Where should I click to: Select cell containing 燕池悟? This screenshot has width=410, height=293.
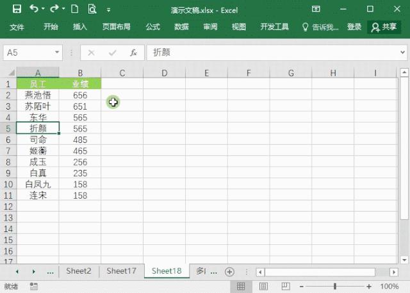click(38, 95)
